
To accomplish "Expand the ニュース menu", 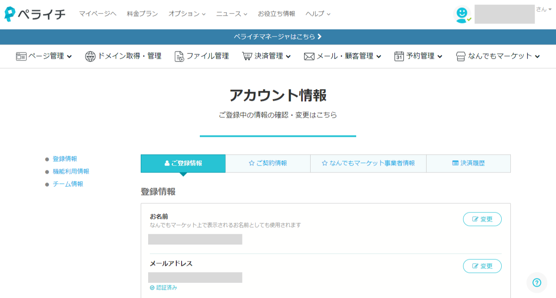I will point(245,14).
